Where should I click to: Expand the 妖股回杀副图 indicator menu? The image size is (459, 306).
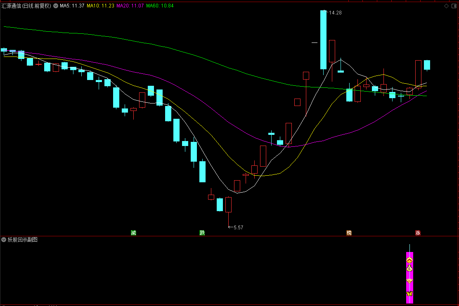(x=4, y=240)
